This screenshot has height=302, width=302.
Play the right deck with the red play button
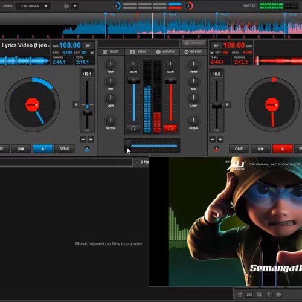[283, 149]
